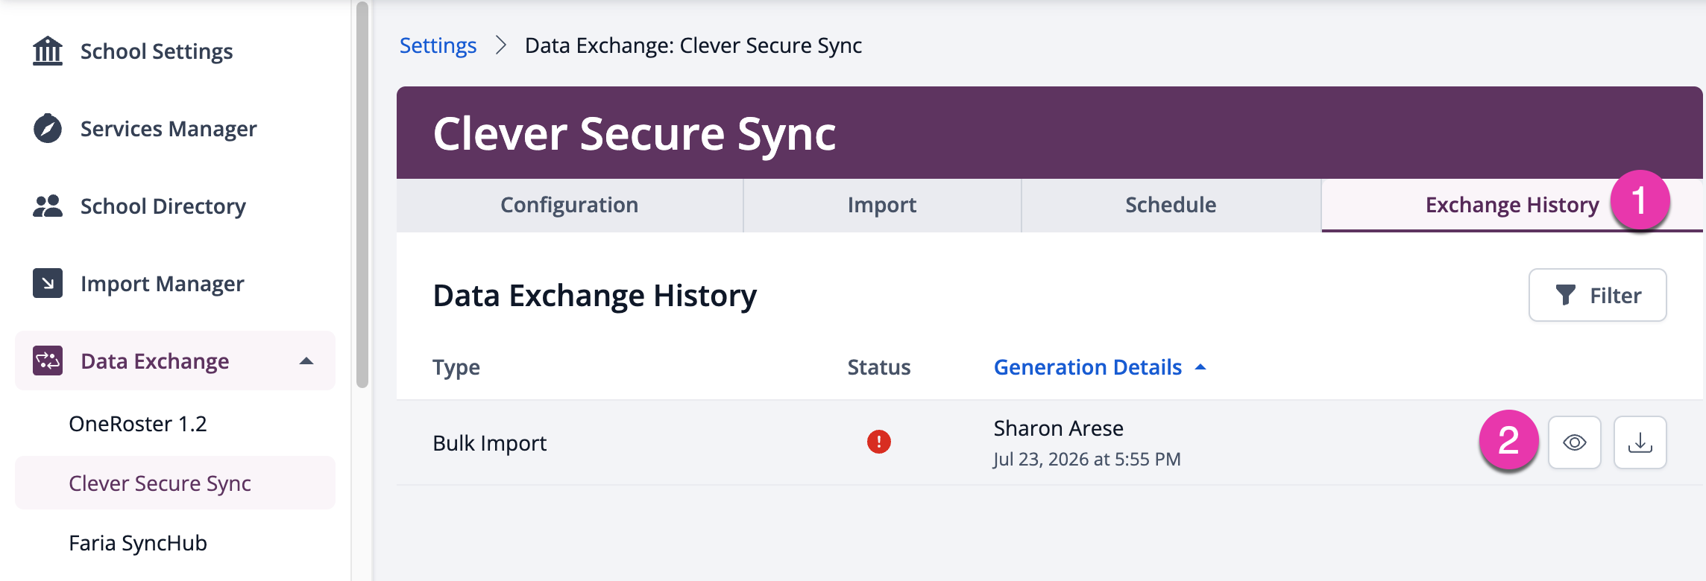This screenshot has height=581, width=1706.
Task: Click the date Jul 23, 2026 at 5:55 PM
Action: (1087, 459)
